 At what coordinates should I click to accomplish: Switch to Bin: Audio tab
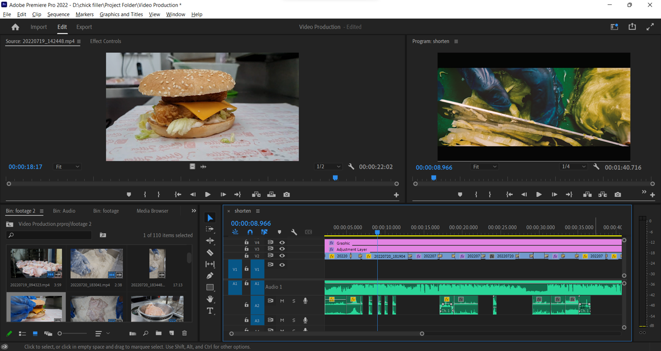tap(64, 211)
